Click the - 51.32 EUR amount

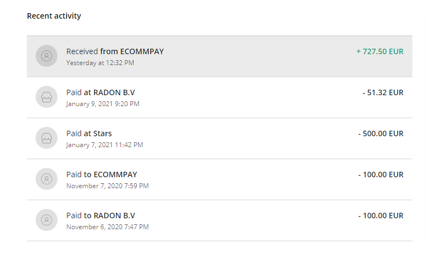click(x=383, y=92)
